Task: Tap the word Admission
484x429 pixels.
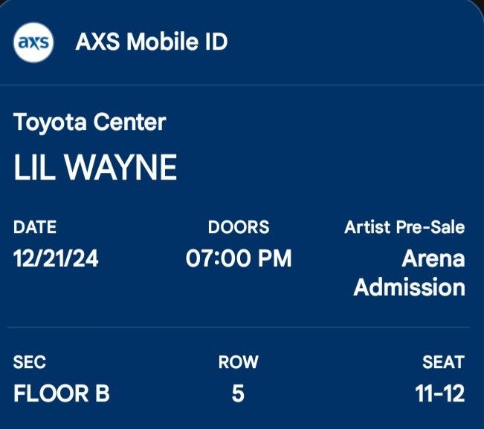Action: pyautogui.click(x=409, y=287)
